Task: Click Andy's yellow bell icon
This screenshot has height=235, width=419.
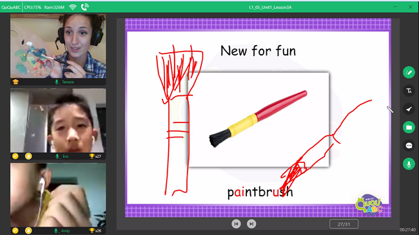Action: tap(28, 230)
